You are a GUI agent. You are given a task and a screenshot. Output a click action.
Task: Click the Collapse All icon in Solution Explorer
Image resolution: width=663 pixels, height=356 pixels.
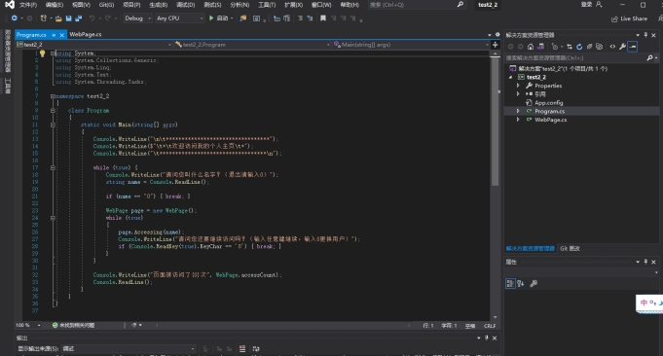(589, 47)
